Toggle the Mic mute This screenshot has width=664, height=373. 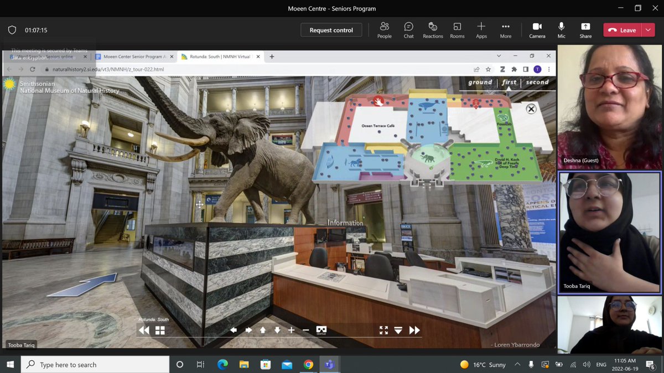[x=562, y=30]
